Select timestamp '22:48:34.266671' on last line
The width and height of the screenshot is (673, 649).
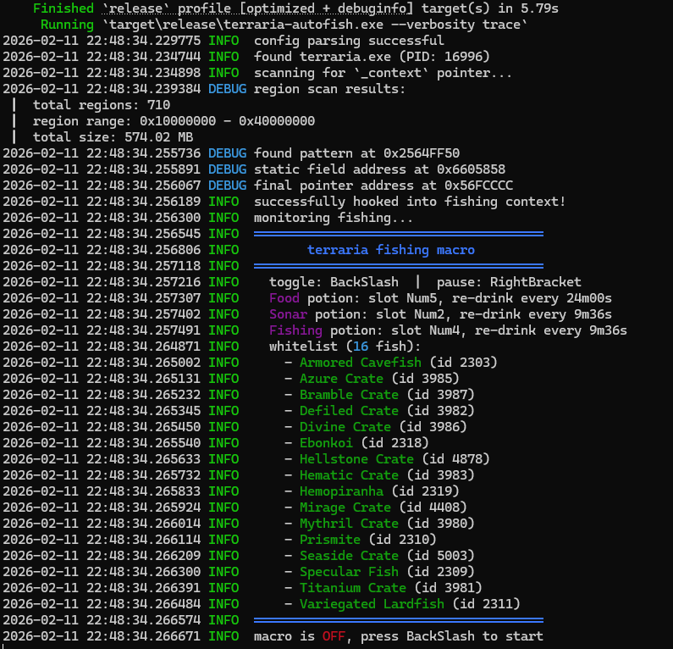143,636
